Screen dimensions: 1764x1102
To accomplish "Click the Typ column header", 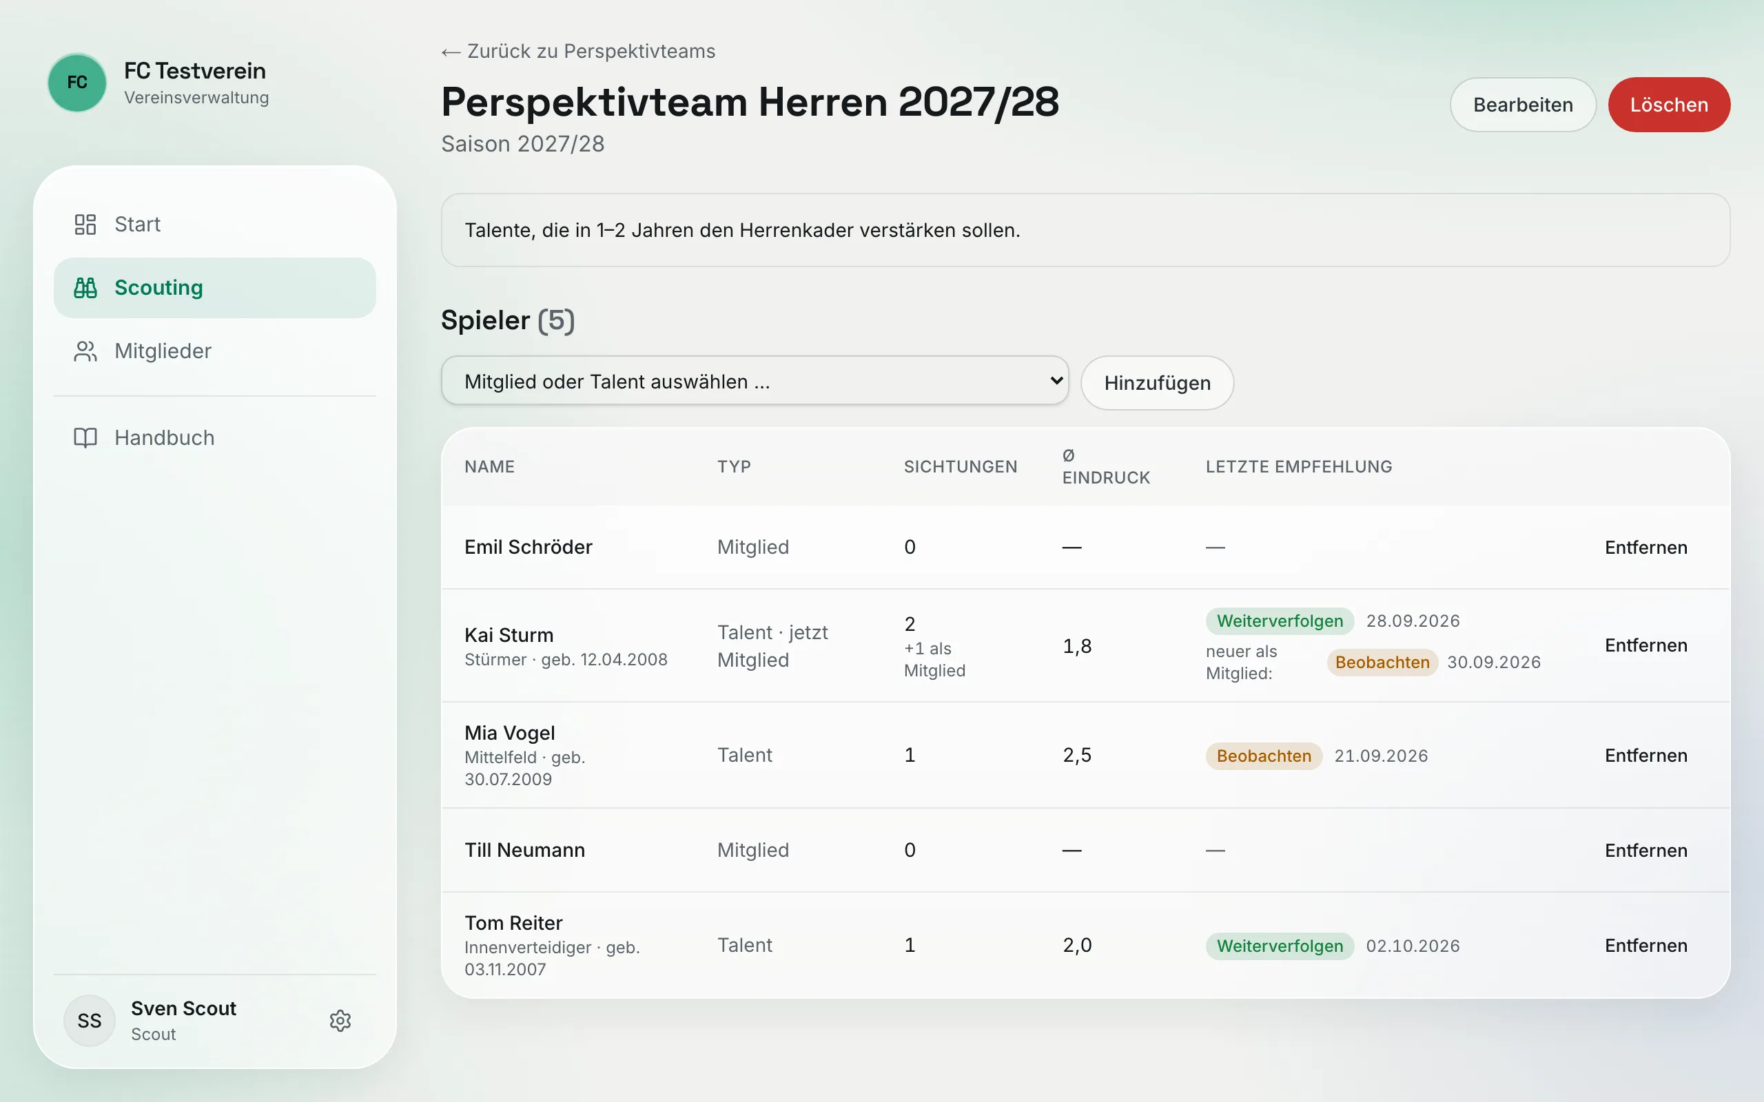I will click(733, 466).
